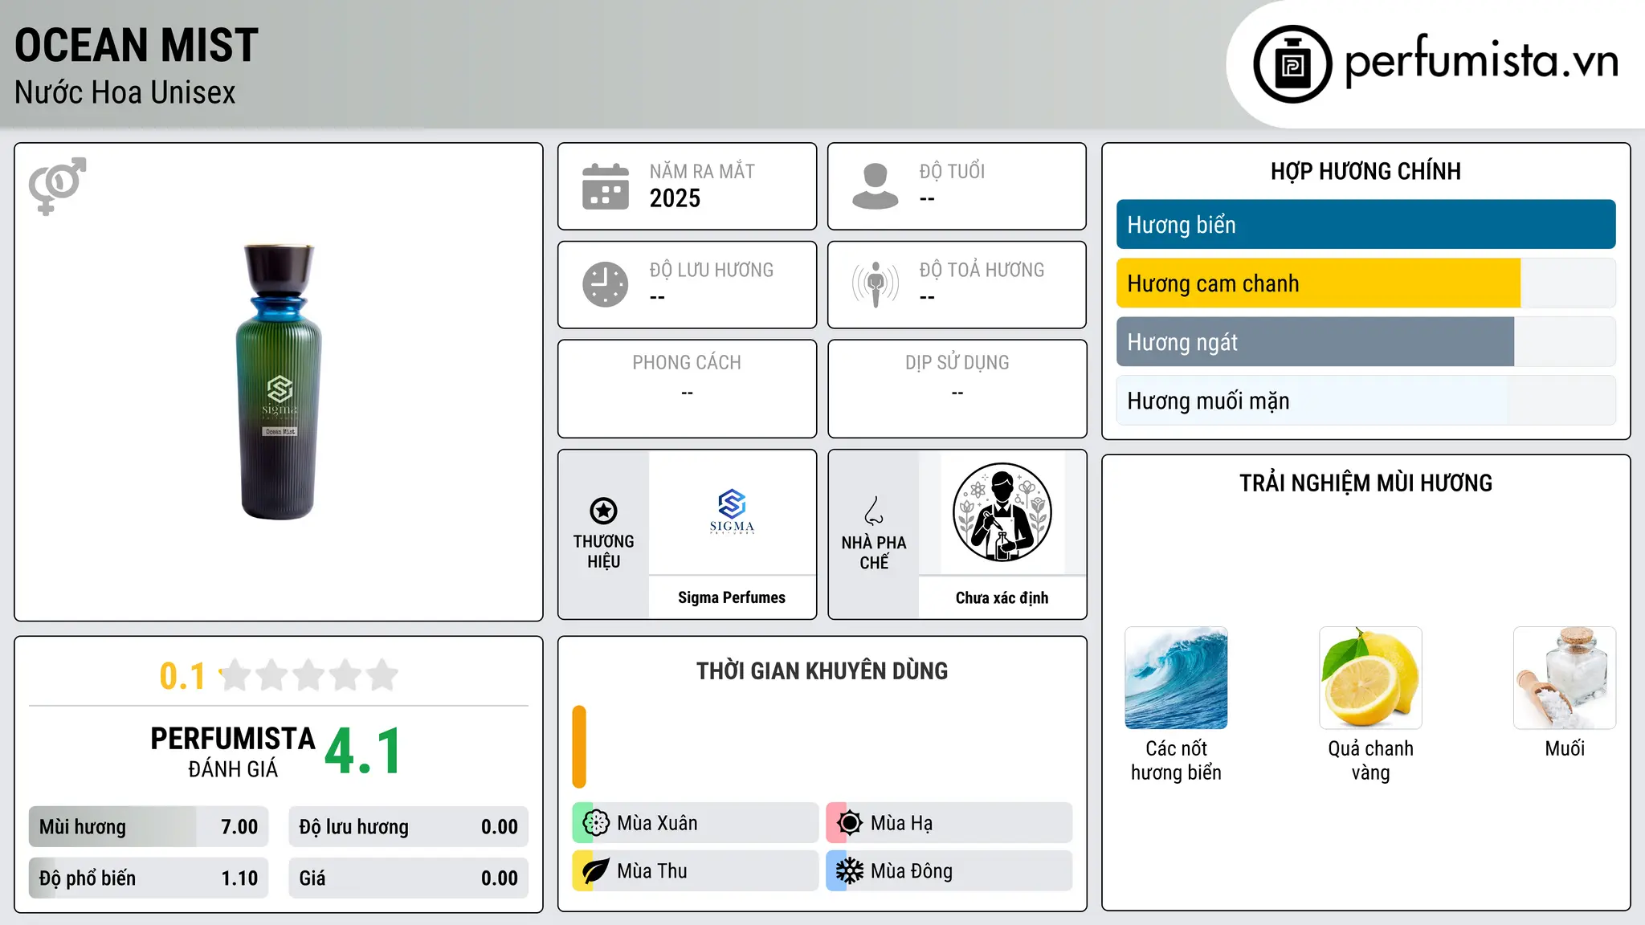1645x925 pixels.
Task: Click the Mùa Hạ sun icon
Action: pyautogui.click(x=850, y=823)
